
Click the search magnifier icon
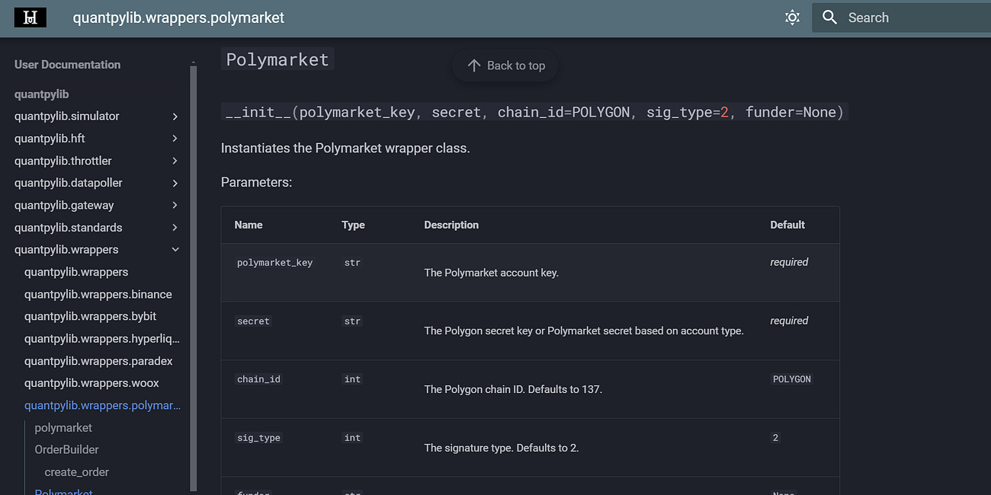click(x=829, y=18)
